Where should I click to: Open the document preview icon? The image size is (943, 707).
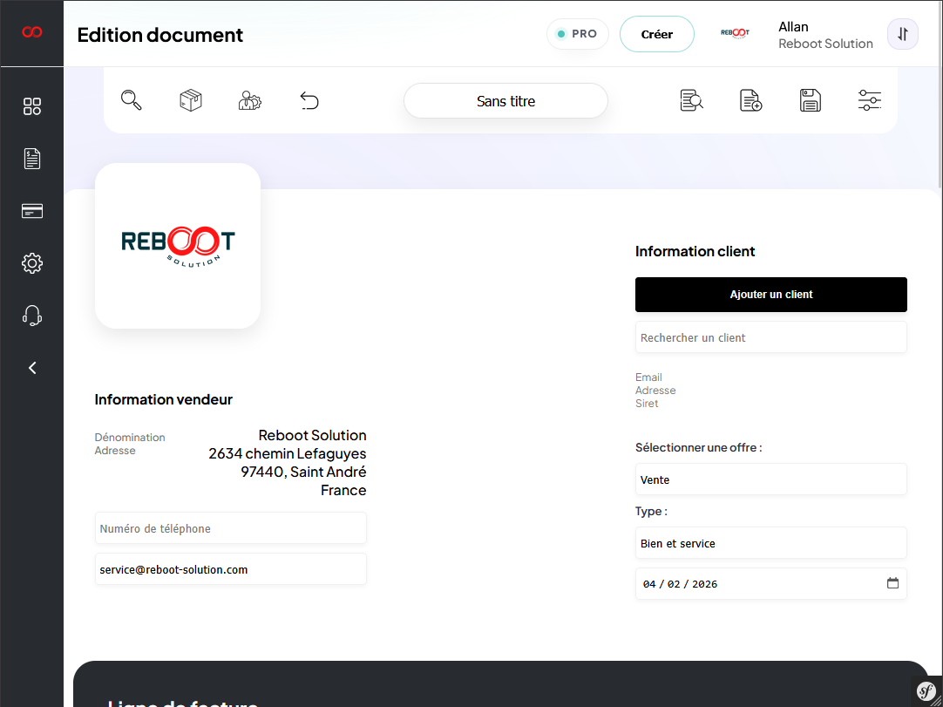(691, 100)
